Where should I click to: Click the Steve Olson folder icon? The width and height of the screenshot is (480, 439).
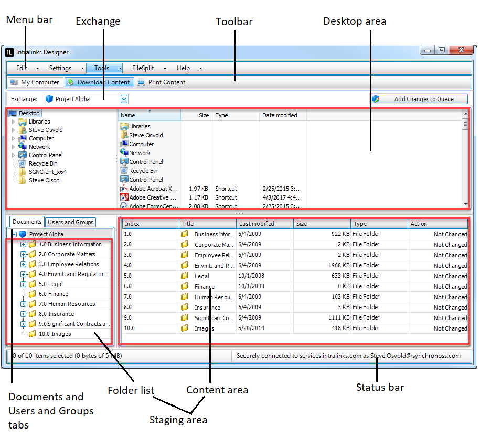[23, 180]
